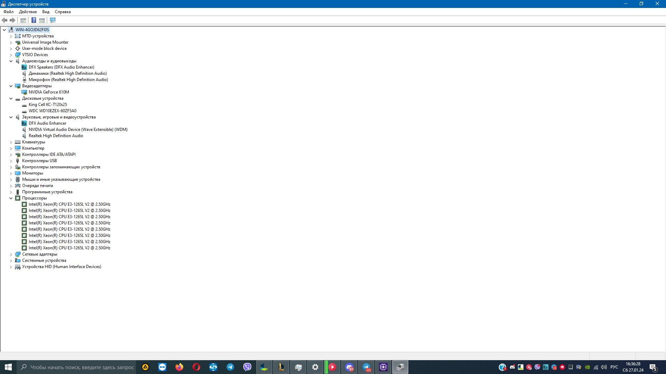
Task: Collapse the Видеоадаптеры category
Action: pos(11,86)
